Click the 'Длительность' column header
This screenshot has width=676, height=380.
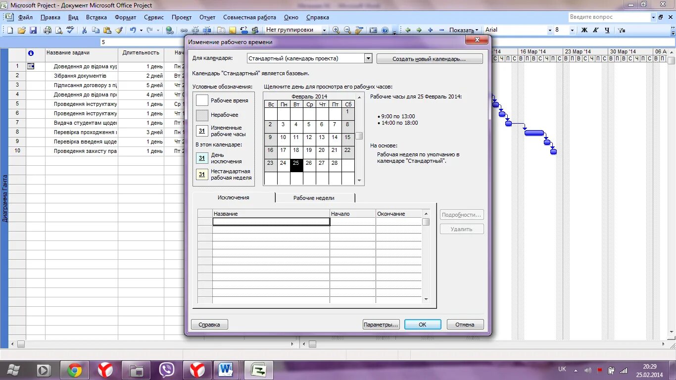click(141, 52)
